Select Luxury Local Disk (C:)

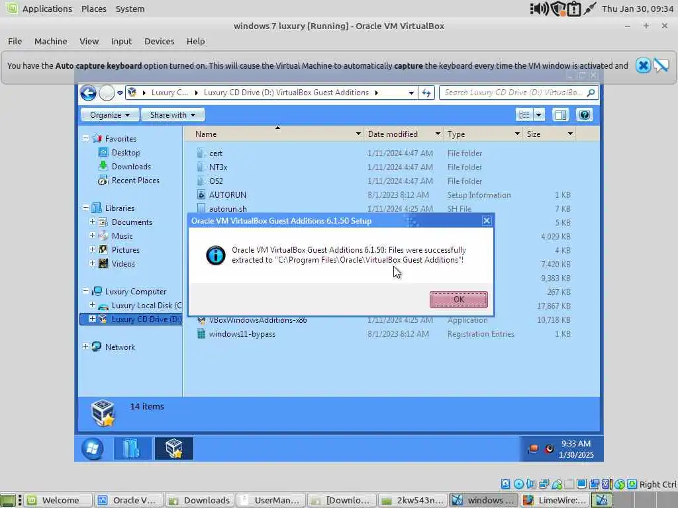pyautogui.click(x=146, y=306)
